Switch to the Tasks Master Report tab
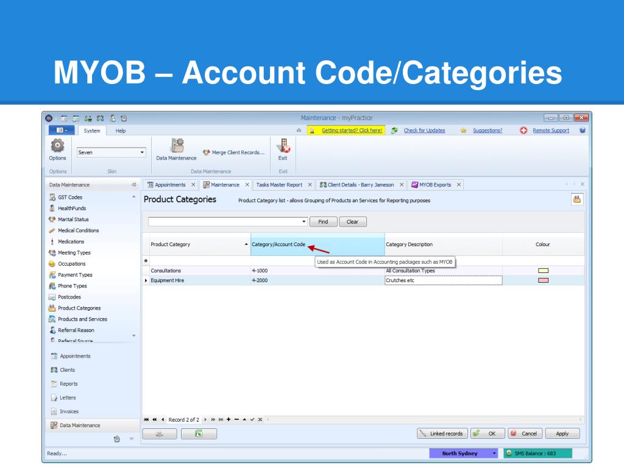 [x=279, y=185]
